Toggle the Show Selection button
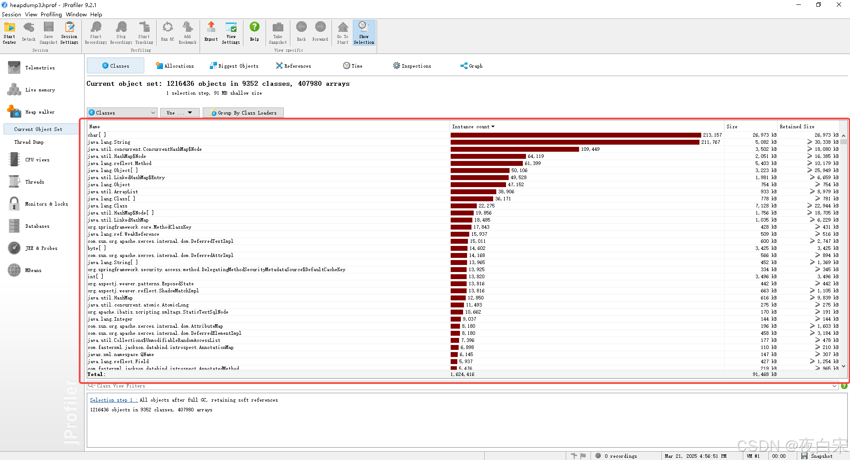Image resolution: width=850 pixels, height=460 pixels. pyautogui.click(x=364, y=33)
